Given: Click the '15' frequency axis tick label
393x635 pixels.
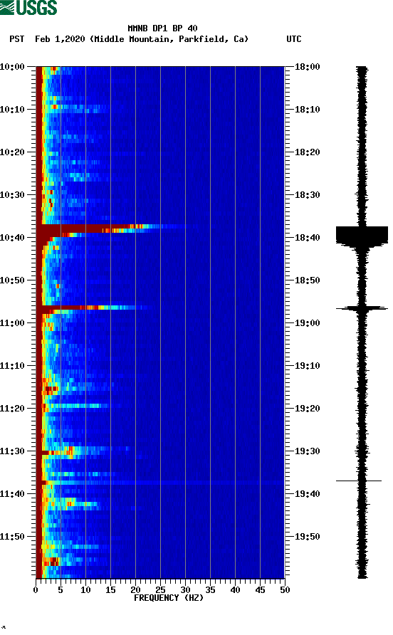Looking at the screenshot, I should point(110,590).
